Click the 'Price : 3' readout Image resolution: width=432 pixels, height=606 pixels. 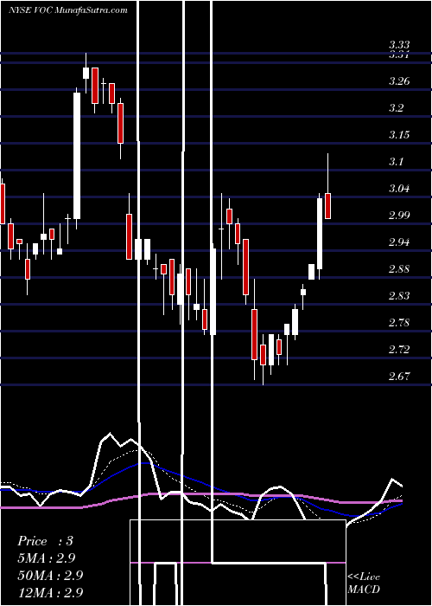click(45, 541)
